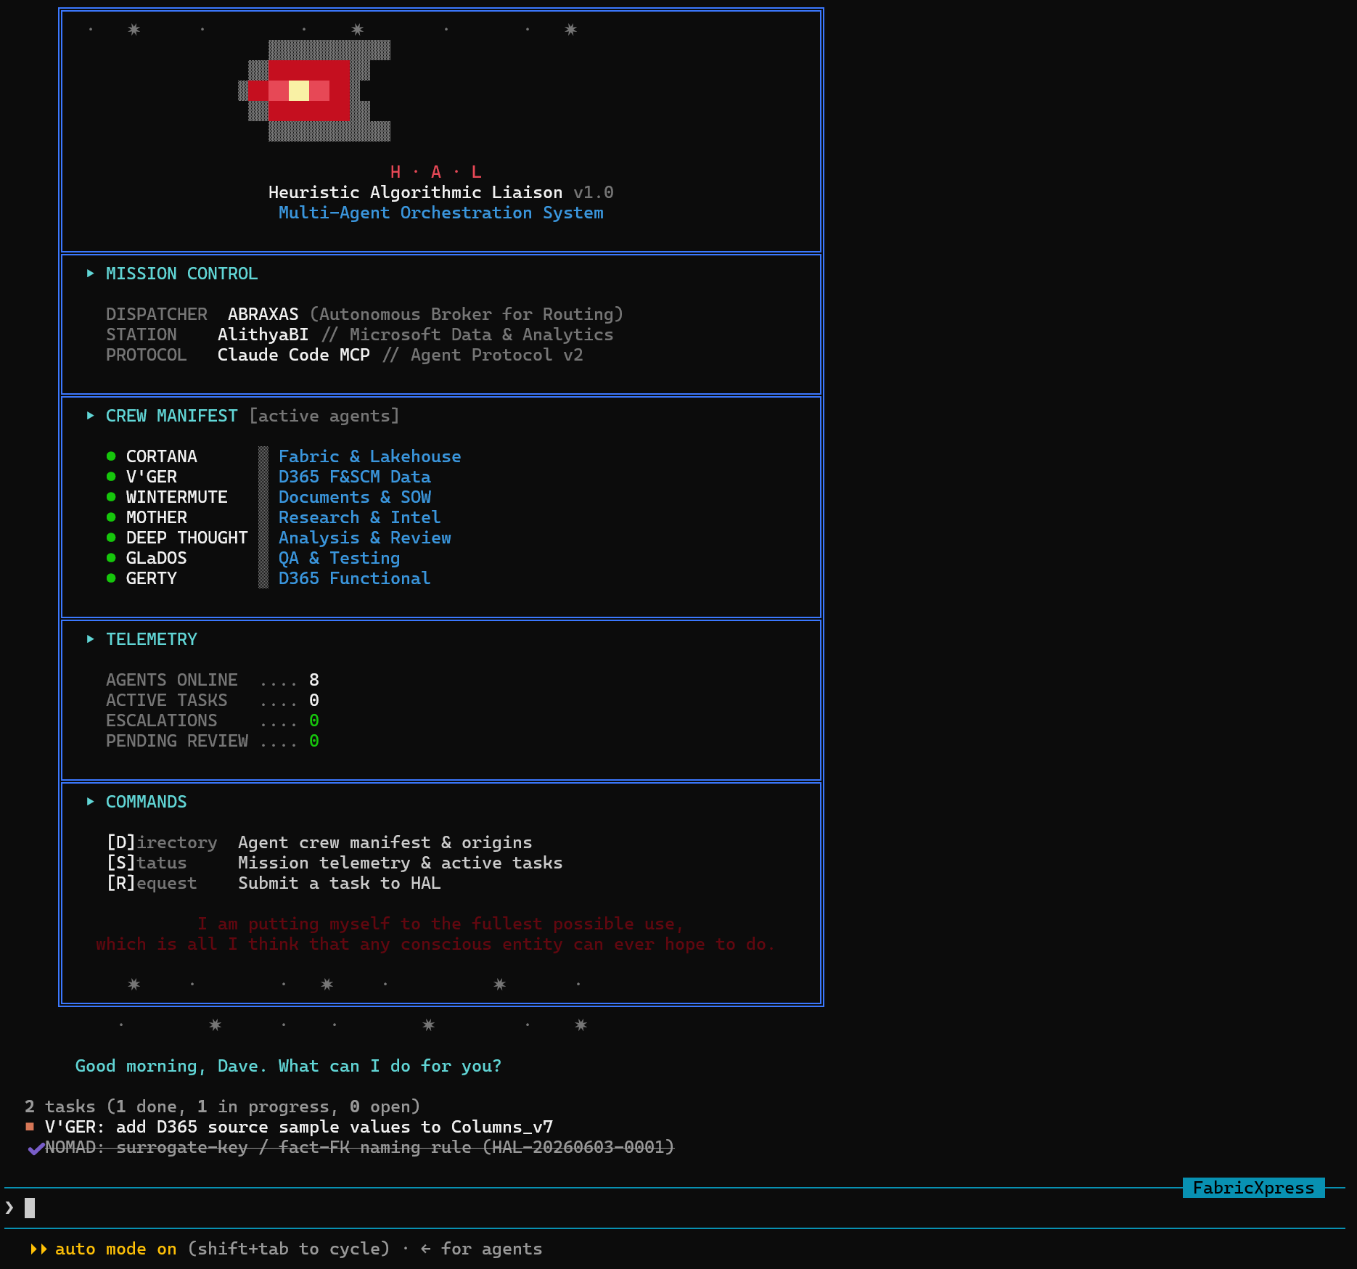Image resolution: width=1357 pixels, height=1269 pixels.
Task: Click the Analysis & Review role
Action: pos(365,538)
